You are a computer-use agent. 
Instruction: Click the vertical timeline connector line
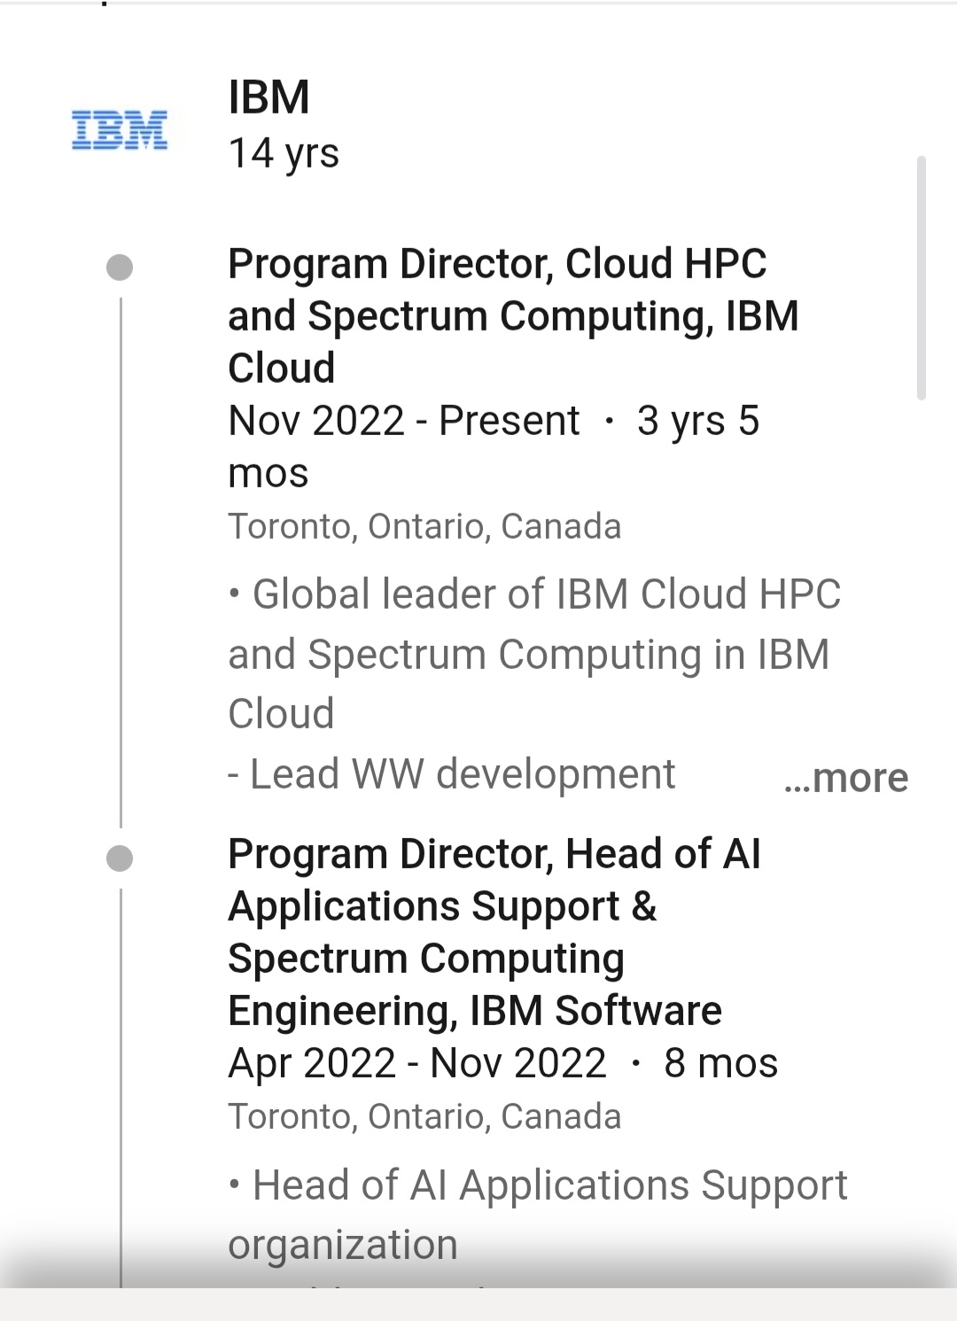pyautogui.click(x=119, y=558)
